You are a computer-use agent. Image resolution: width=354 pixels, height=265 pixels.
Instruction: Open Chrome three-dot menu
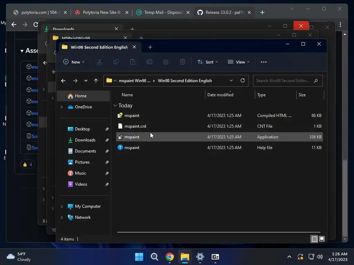click(340, 24)
